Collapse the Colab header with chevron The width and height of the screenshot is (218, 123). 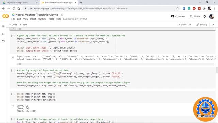pos(213,25)
